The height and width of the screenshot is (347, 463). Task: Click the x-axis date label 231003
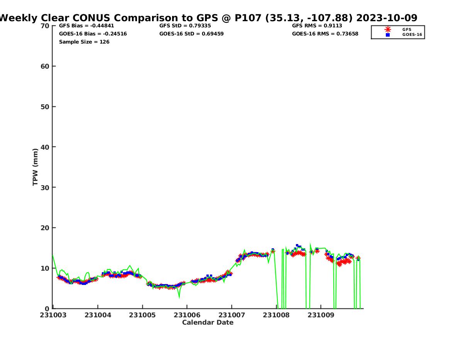(53, 315)
